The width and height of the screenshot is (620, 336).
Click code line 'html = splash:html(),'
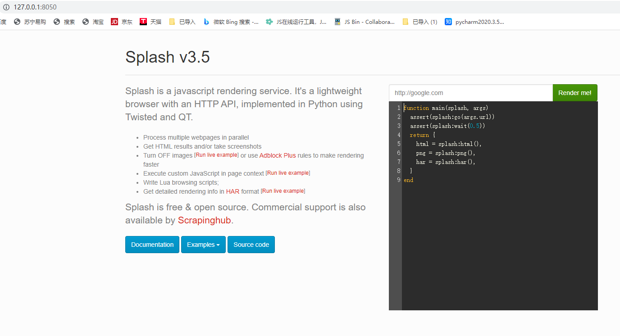point(449,144)
